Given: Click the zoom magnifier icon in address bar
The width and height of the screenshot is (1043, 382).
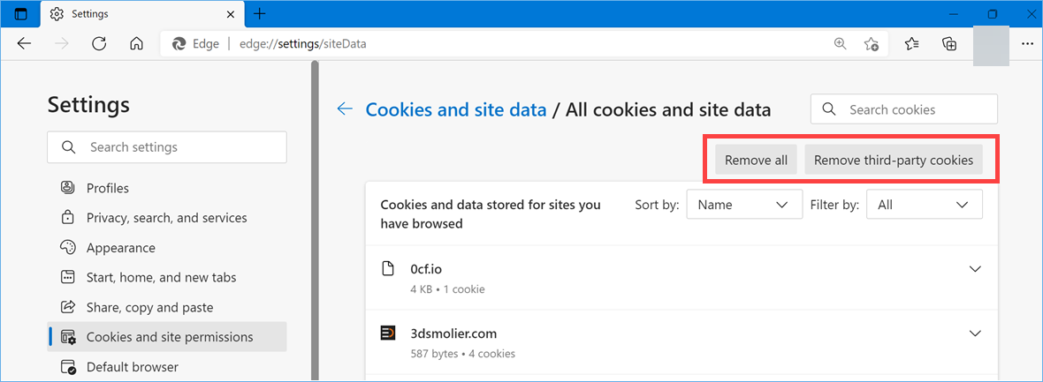Looking at the screenshot, I should pos(840,43).
